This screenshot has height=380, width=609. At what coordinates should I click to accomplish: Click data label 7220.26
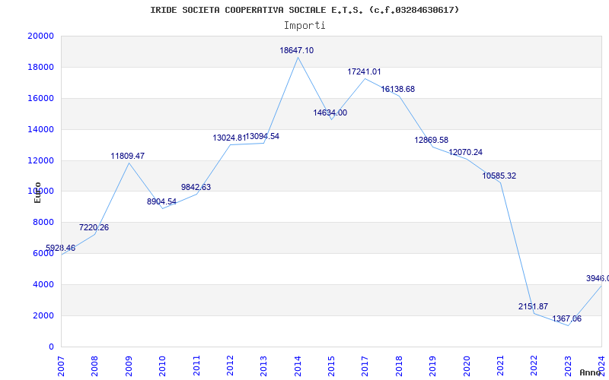pyautogui.click(x=94, y=227)
